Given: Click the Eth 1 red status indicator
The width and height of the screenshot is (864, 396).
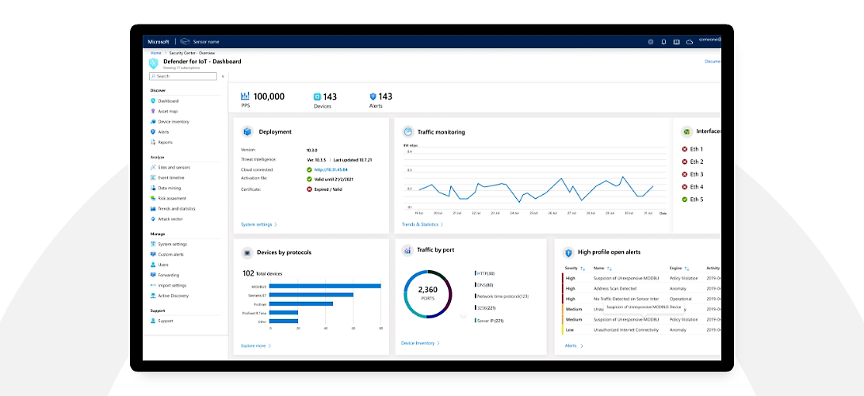Looking at the screenshot, I should point(684,149).
